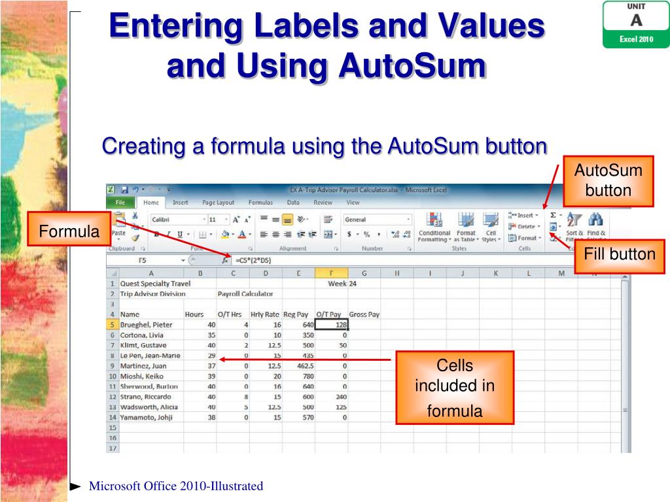Open the Delete cells dropdown
Screen dimensions: 670x502
point(524,227)
